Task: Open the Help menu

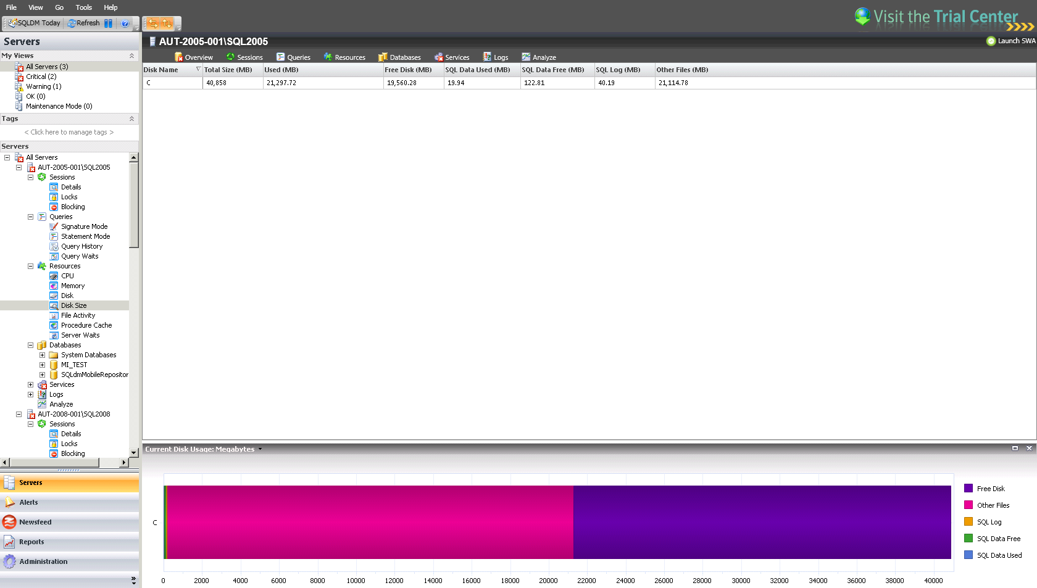Action: point(110,7)
